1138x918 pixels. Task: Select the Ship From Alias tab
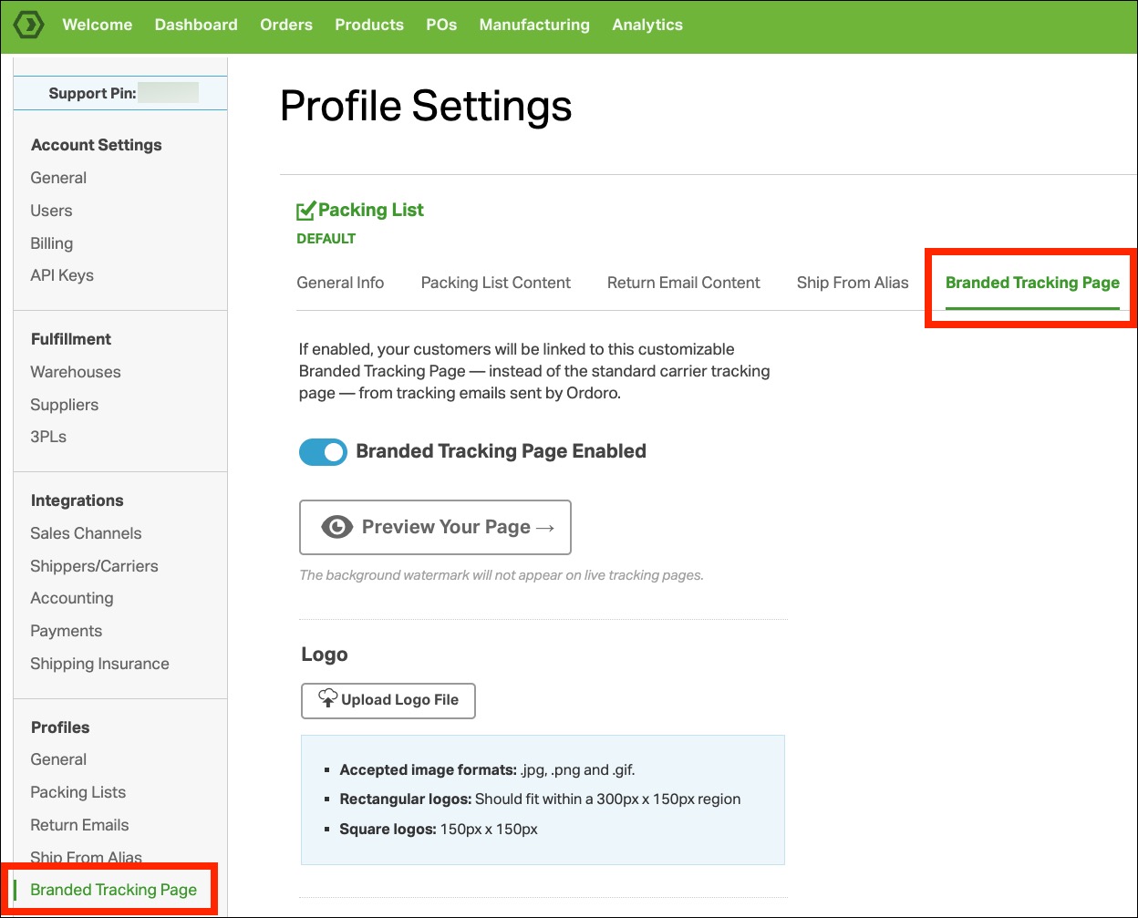coord(852,283)
